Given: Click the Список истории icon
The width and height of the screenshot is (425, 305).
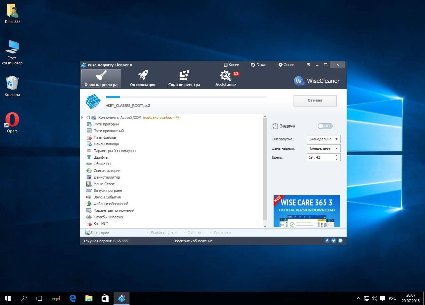Looking at the screenshot, I should [89, 171].
